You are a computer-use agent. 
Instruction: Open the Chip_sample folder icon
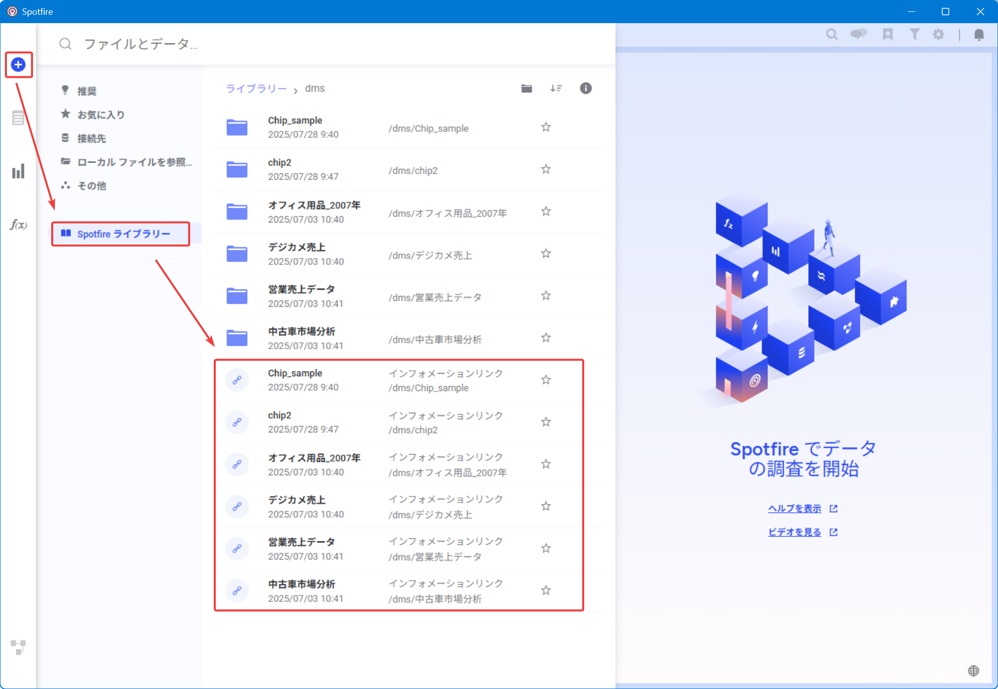(x=237, y=127)
